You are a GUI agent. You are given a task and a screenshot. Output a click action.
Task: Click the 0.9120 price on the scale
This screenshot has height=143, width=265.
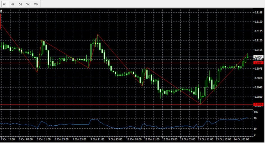[x=258, y=41]
